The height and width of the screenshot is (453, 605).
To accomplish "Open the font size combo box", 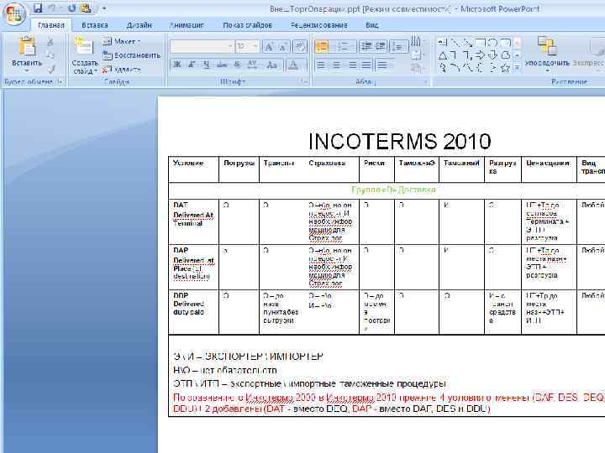I will [x=247, y=47].
